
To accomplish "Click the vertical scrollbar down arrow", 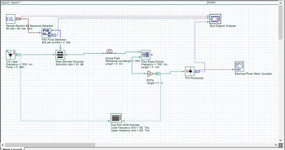I will tap(280, 140).
